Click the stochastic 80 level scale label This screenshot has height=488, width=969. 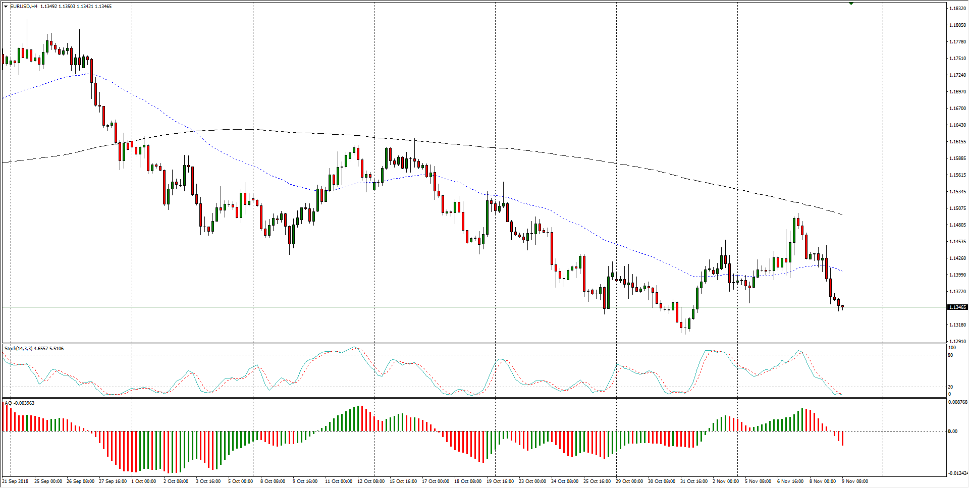(x=950, y=355)
